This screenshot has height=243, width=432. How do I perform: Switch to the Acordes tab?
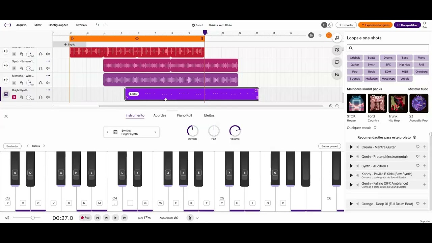(x=160, y=115)
